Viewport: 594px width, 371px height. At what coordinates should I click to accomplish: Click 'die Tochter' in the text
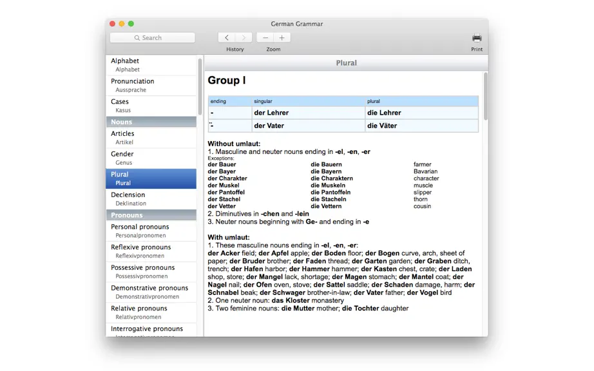(x=360, y=309)
